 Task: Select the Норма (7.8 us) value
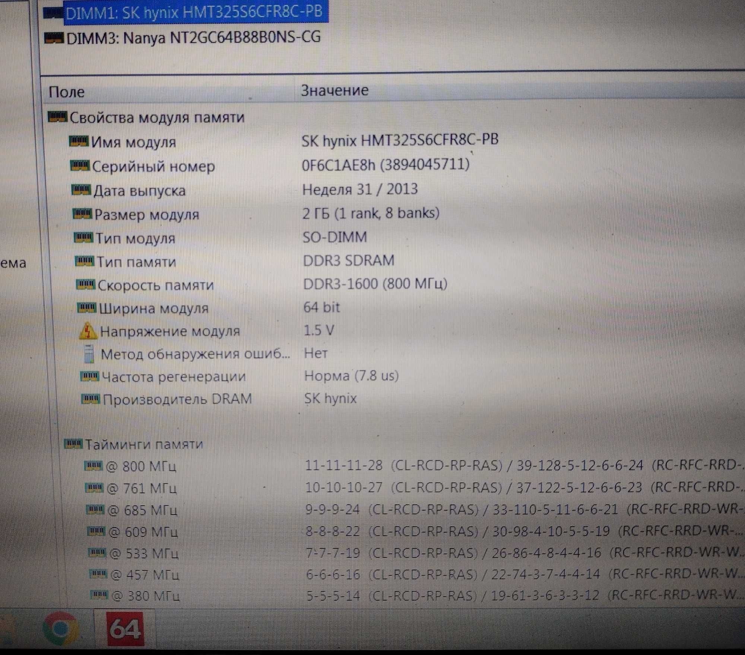coord(352,376)
